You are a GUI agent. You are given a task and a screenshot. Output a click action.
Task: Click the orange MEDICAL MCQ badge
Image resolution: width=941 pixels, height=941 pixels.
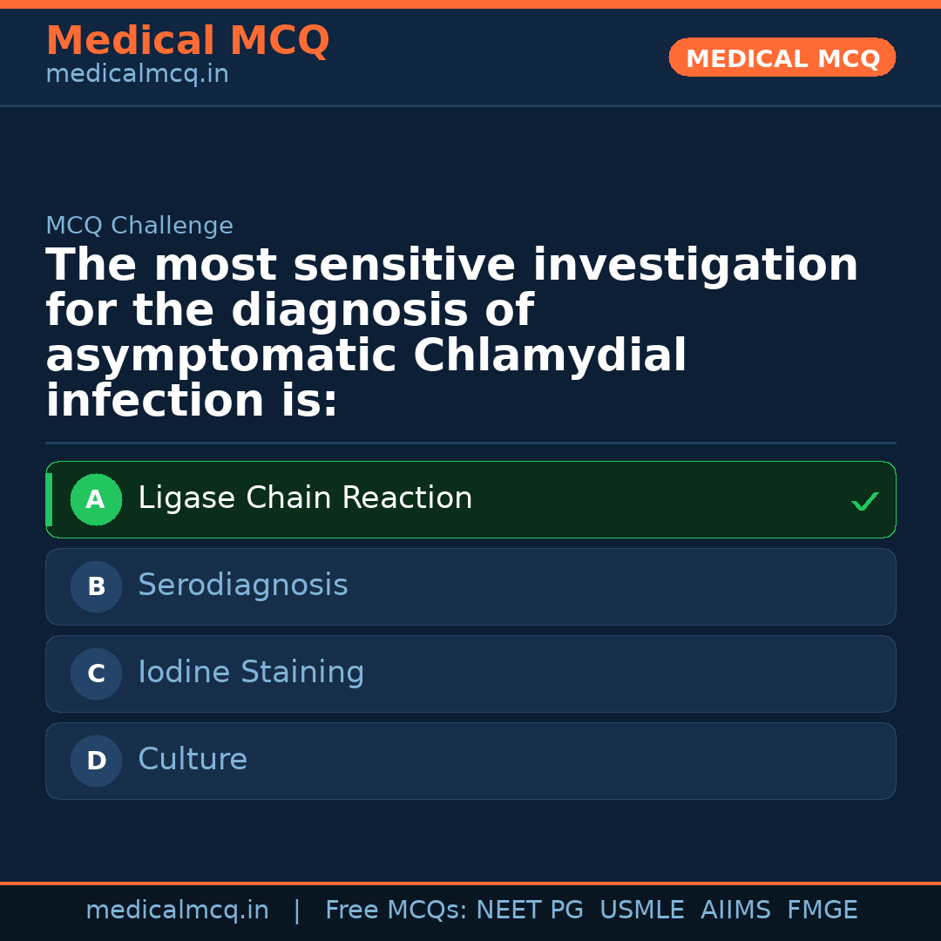(x=782, y=58)
